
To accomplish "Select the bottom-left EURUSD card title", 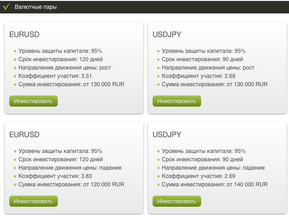I will tap(25, 135).
